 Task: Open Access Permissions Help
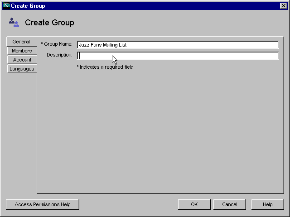coord(43,204)
